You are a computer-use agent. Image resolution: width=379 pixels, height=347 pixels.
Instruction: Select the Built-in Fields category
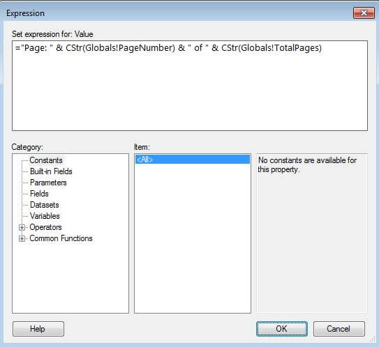click(x=51, y=171)
